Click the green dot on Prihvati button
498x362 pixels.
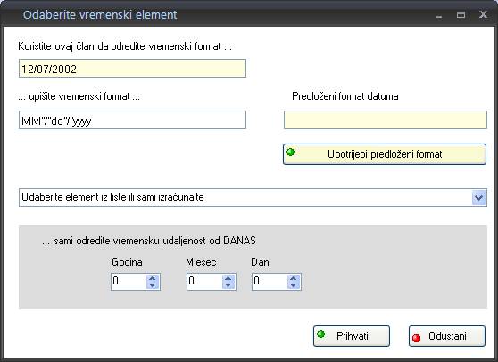(x=321, y=333)
